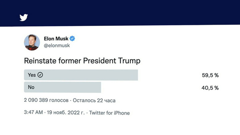Open the 3:47 AM timestamp link
This screenshot has height=135, width=240.
(33, 112)
